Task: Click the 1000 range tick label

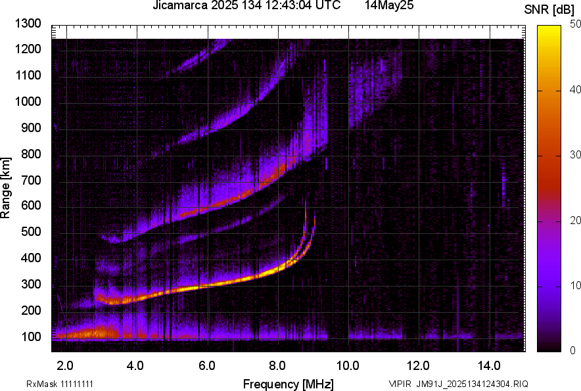Action: click(x=28, y=101)
